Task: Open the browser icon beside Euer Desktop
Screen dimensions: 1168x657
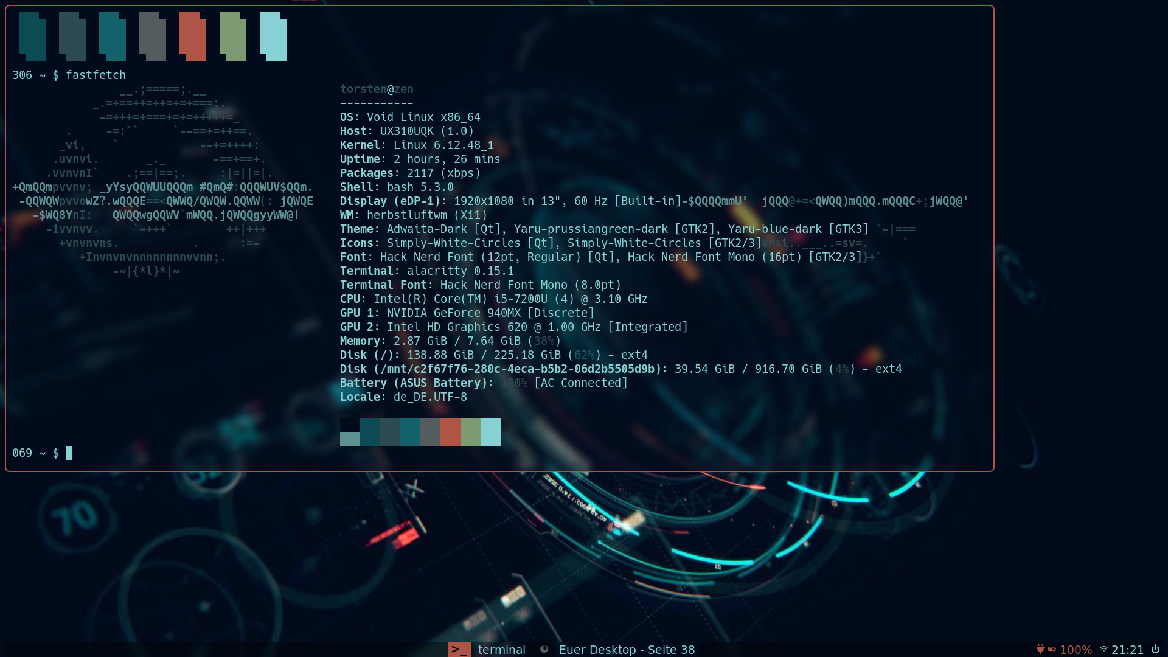Action: pyautogui.click(x=544, y=649)
